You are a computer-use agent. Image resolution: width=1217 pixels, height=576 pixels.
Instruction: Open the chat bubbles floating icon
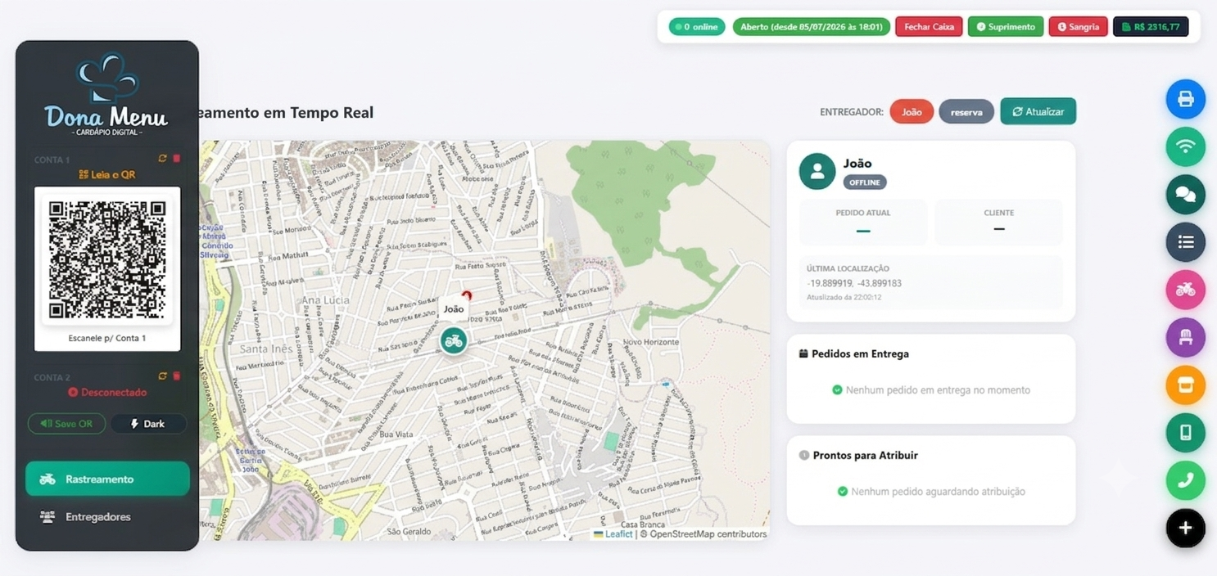(x=1185, y=195)
